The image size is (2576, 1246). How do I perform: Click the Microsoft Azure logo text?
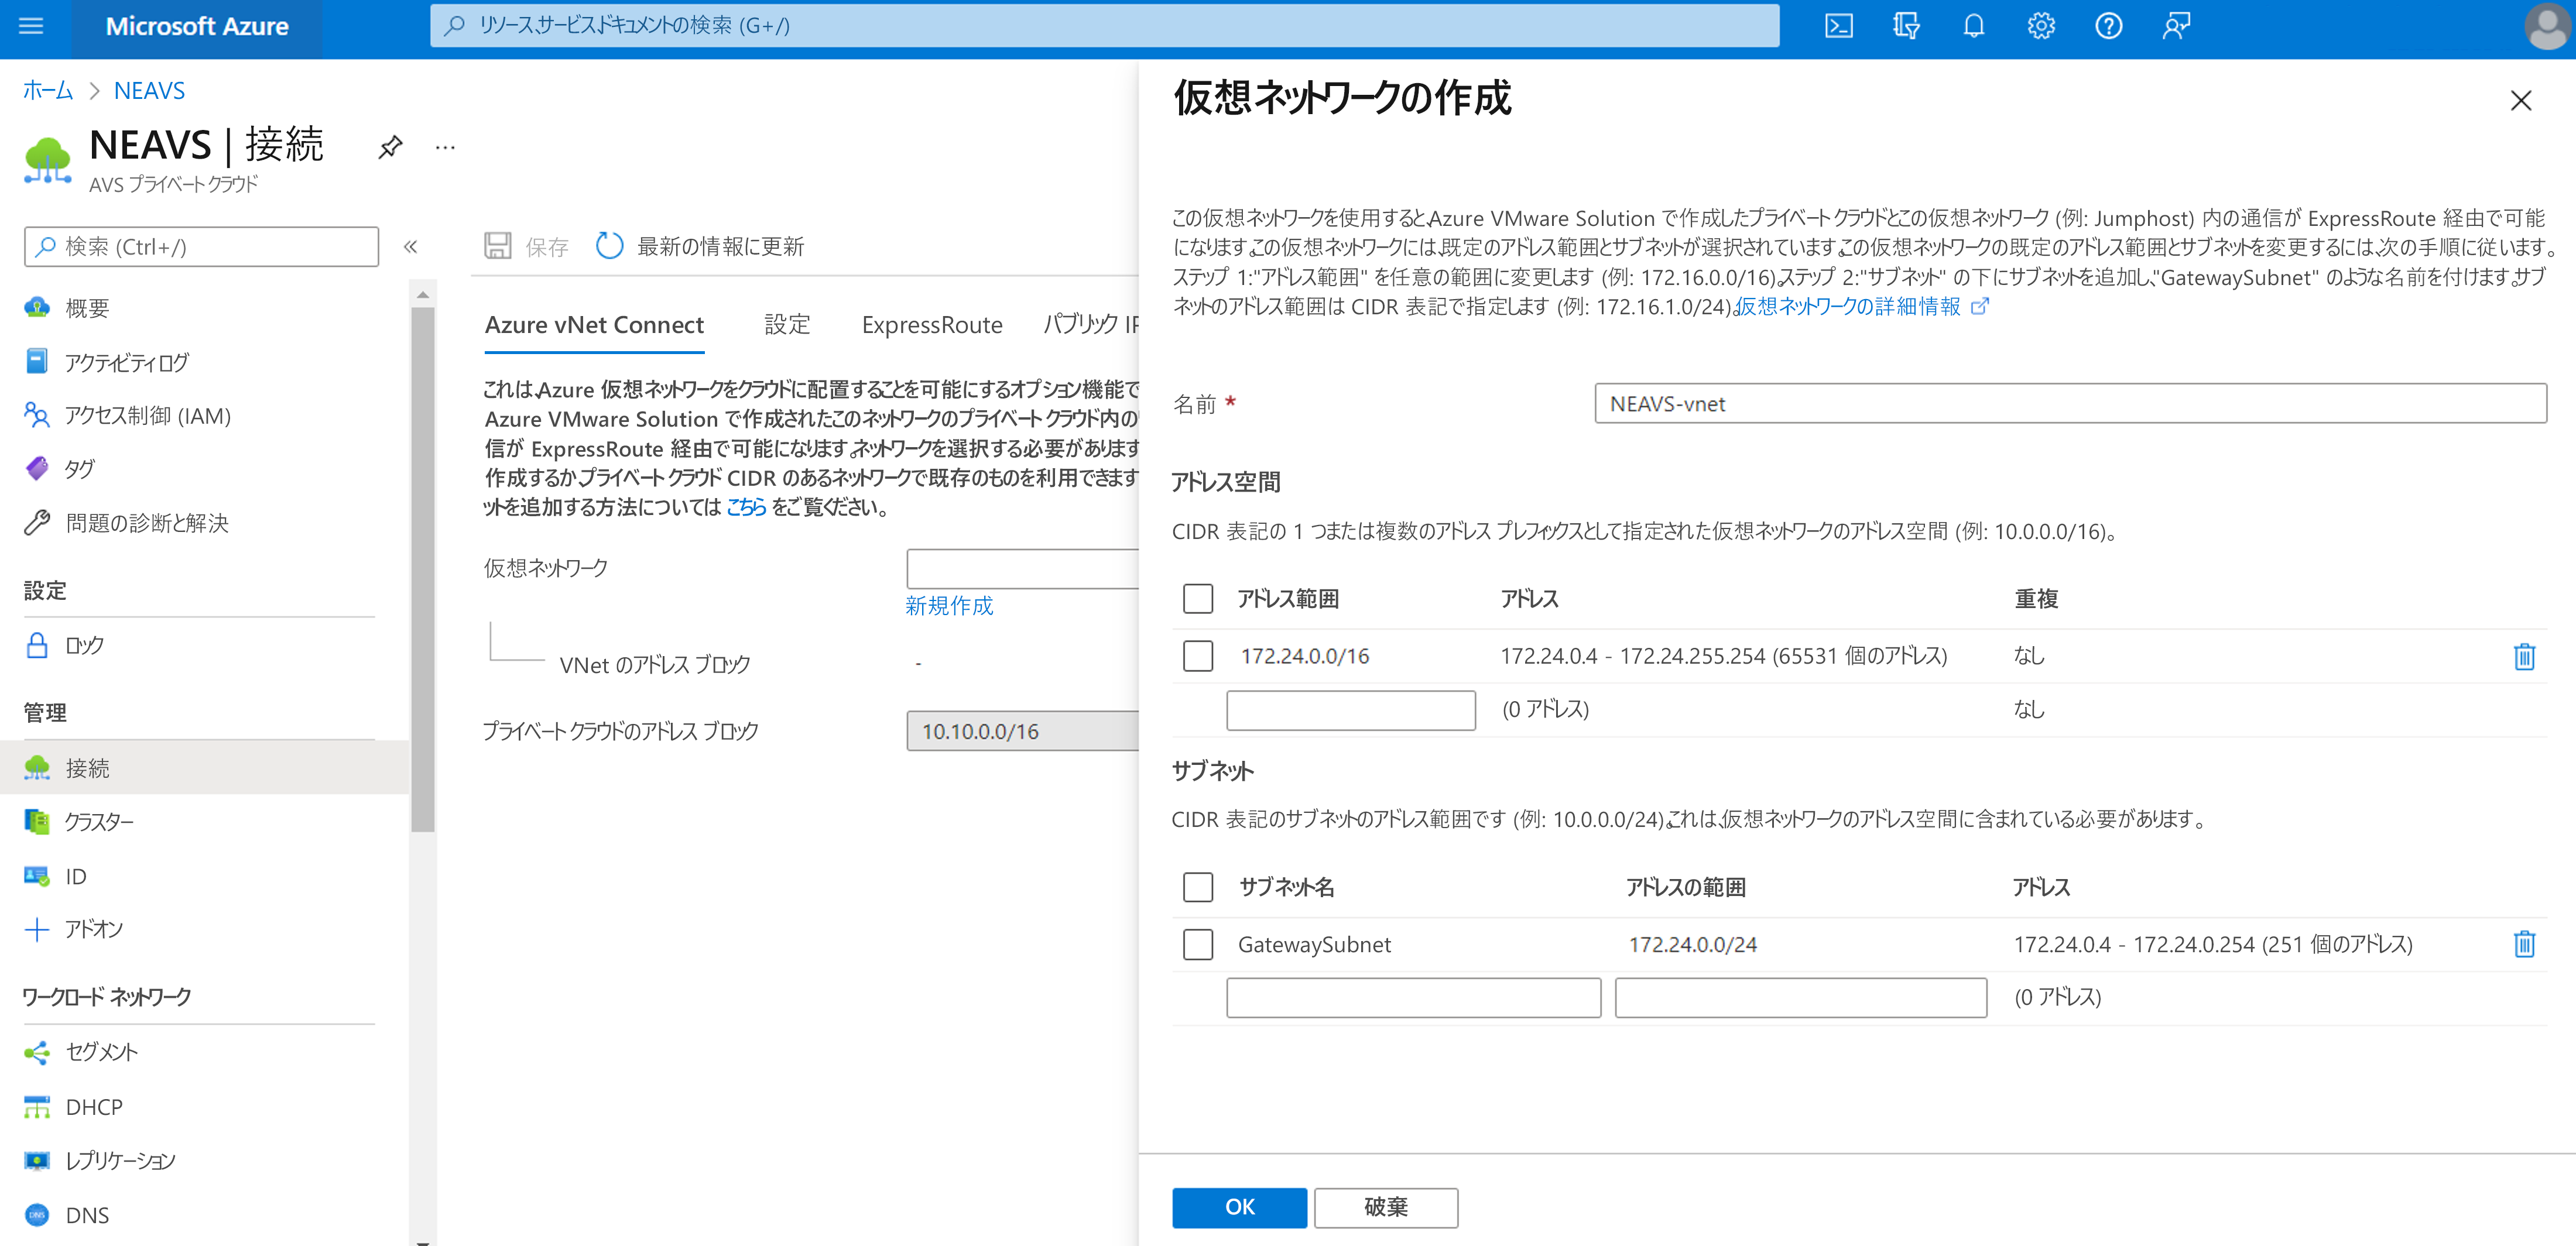pyautogui.click(x=197, y=26)
